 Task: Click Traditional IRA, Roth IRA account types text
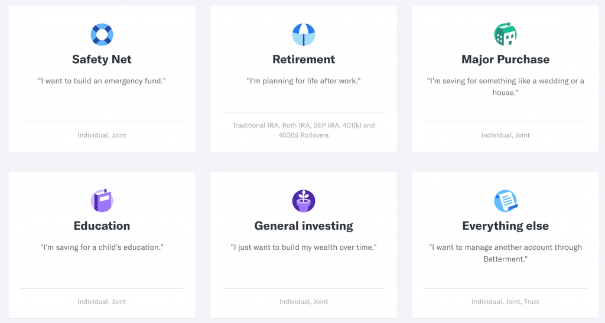pos(304,130)
